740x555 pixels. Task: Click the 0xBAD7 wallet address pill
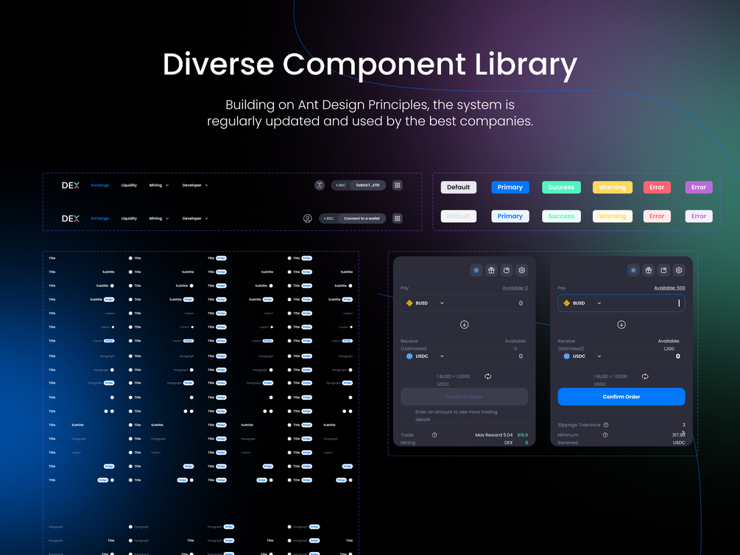(367, 185)
